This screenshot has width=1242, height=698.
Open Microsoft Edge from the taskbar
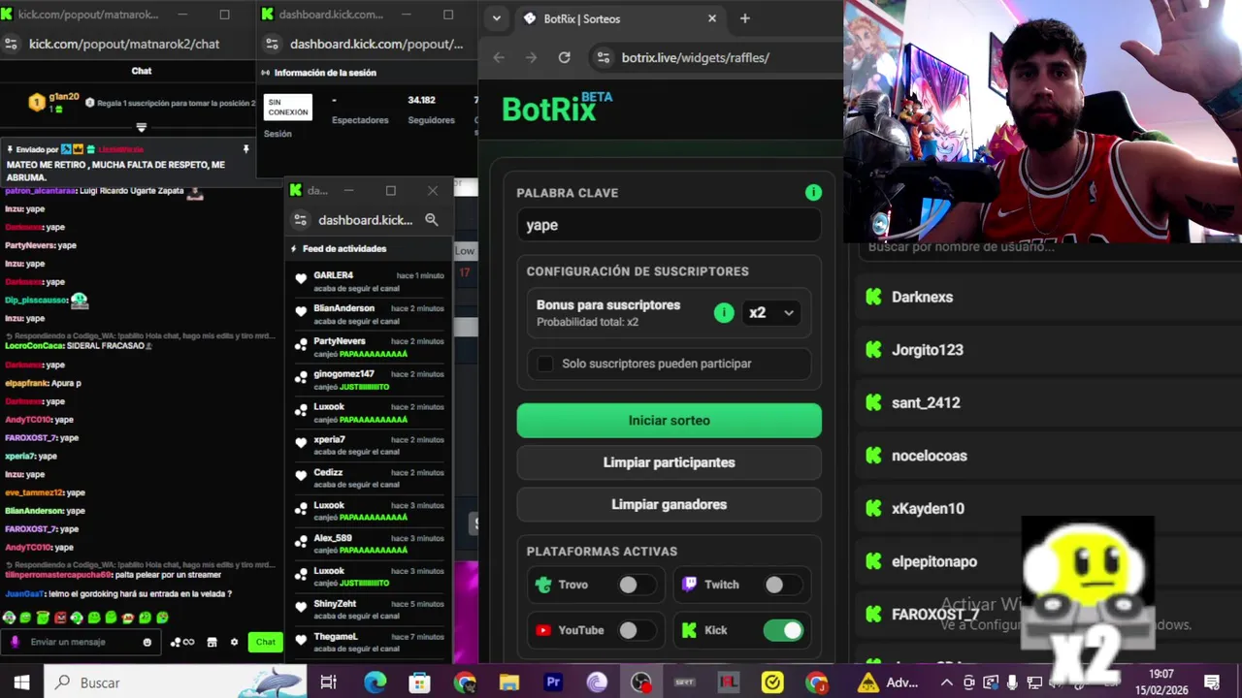pyautogui.click(x=375, y=682)
